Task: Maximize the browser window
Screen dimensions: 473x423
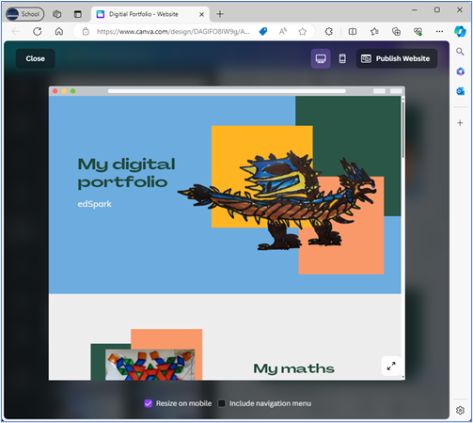Action: (x=437, y=9)
